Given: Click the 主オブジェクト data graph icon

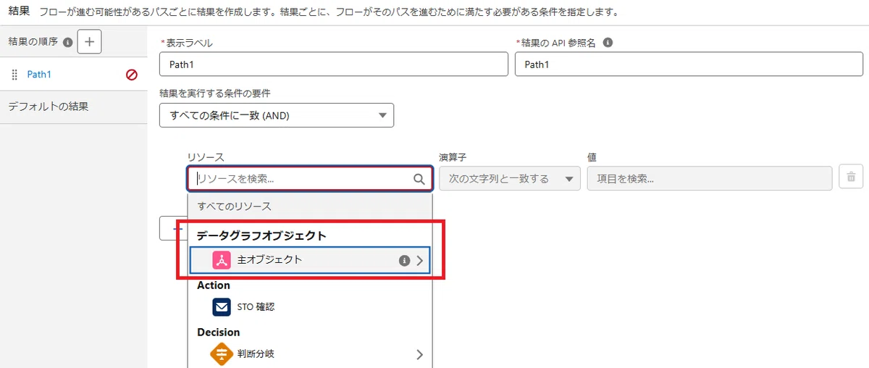Looking at the screenshot, I should click(x=222, y=260).
